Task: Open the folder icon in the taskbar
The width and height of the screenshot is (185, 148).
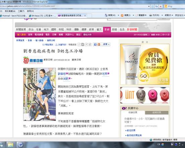Action: (11, 145)
